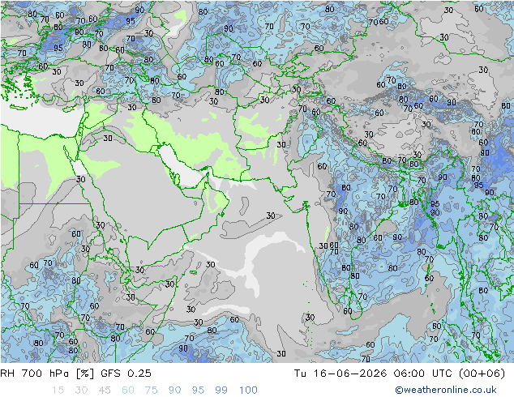This screenshot has width=514, height=397.
Task: Click the pale dry patch over the Persian Gulf
Action: (x=178, y=167)
